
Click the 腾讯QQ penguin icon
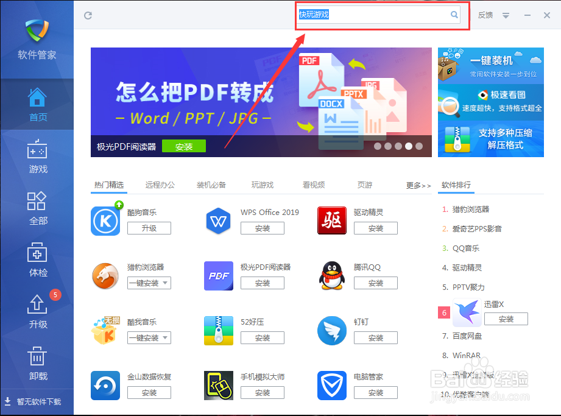click(331, 276)
